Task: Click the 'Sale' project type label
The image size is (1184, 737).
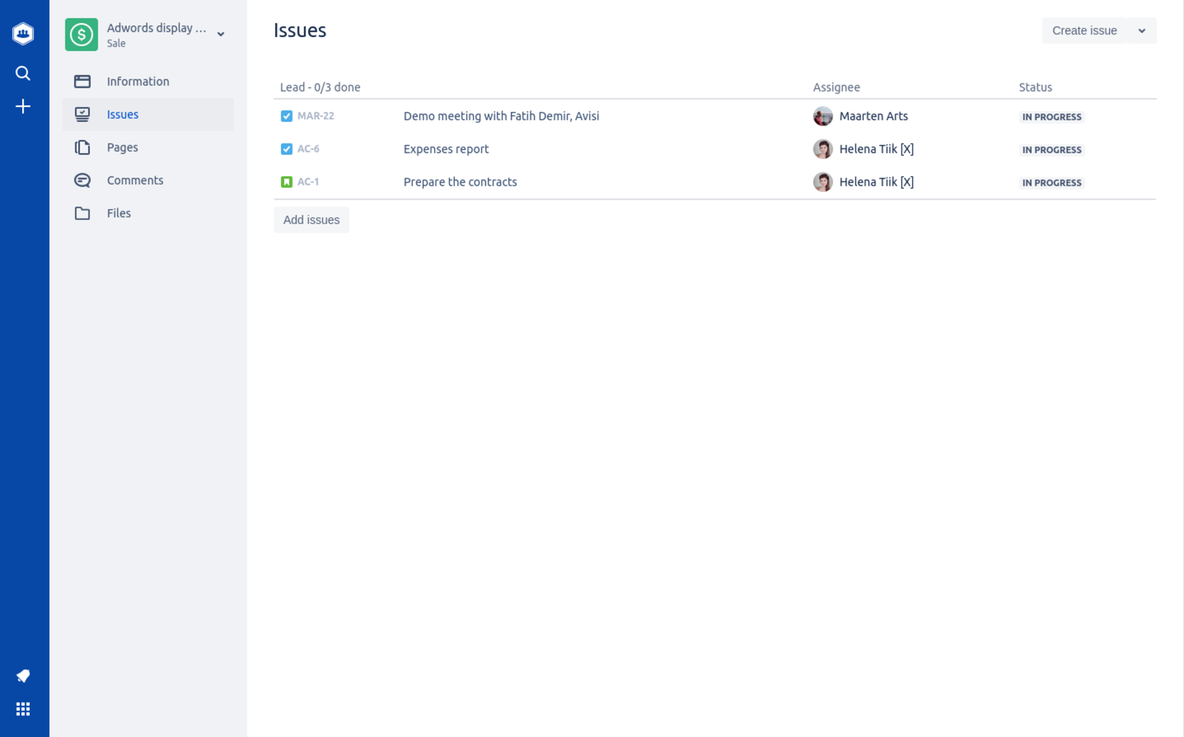Action: [116, 44]
